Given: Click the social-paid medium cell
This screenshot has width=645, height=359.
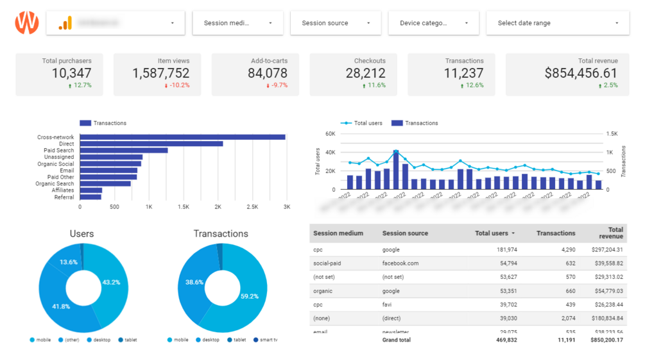Looking at the screenshot, I should coord(327,263).
